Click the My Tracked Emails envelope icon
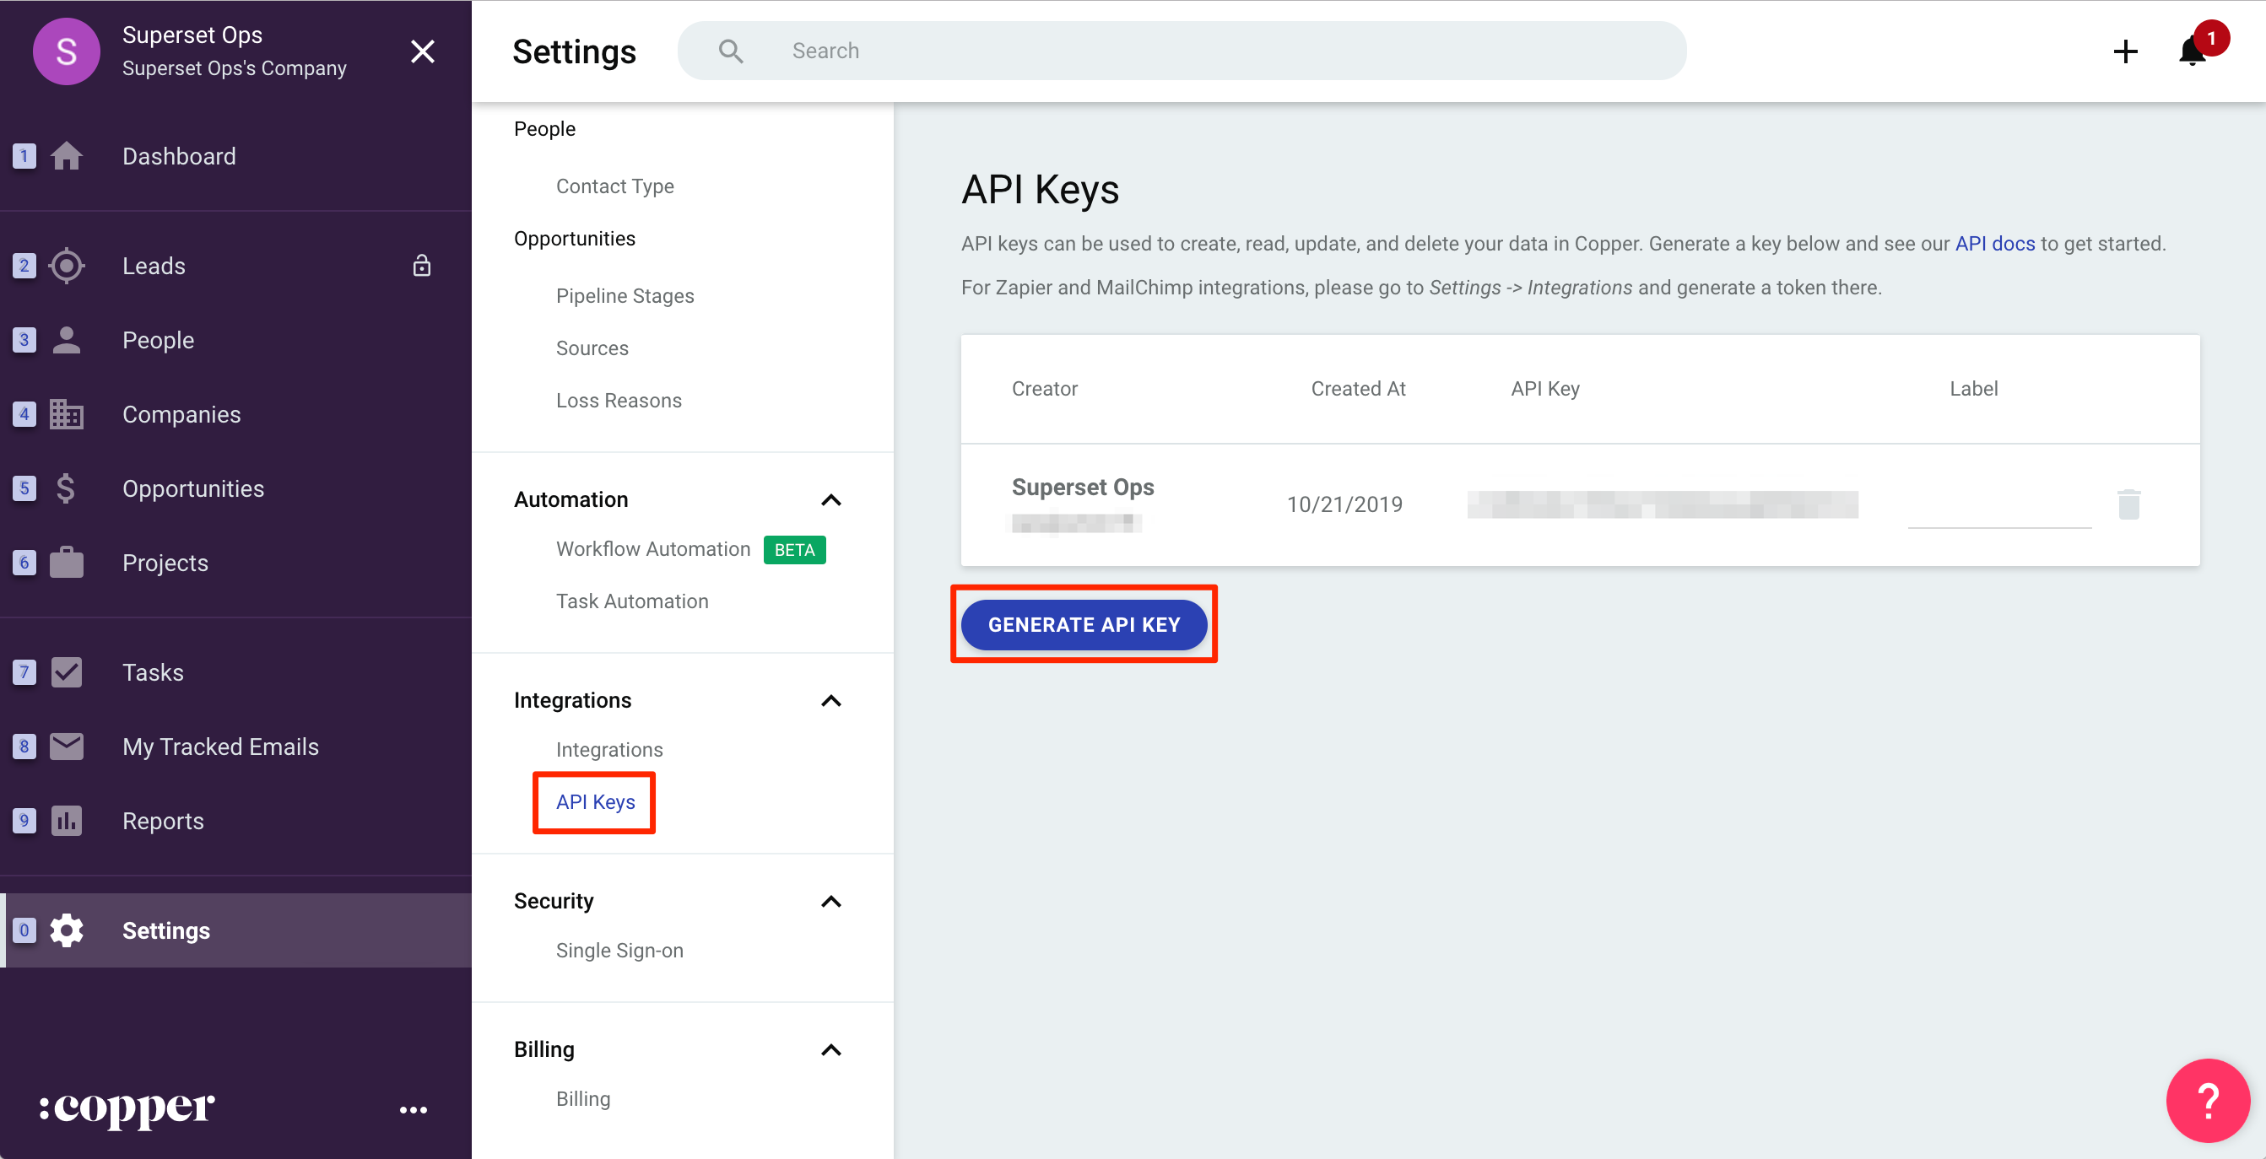Screen dimensions: 2266x1159 coord(66,747)
